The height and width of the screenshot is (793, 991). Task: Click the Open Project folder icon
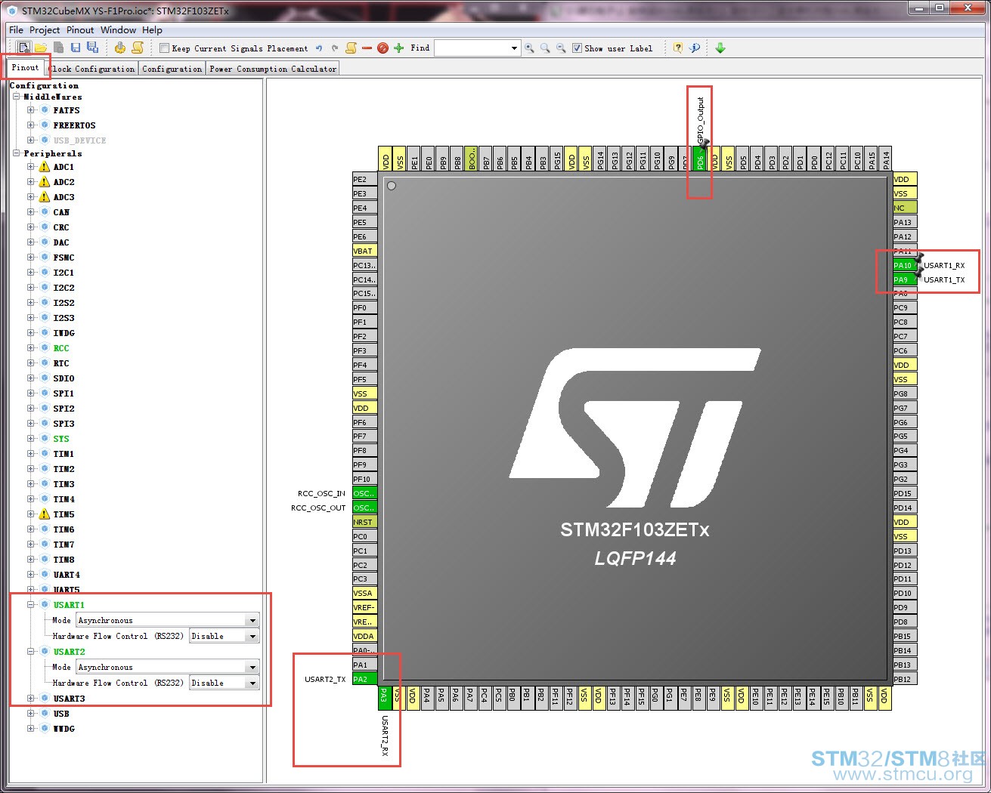41,48
